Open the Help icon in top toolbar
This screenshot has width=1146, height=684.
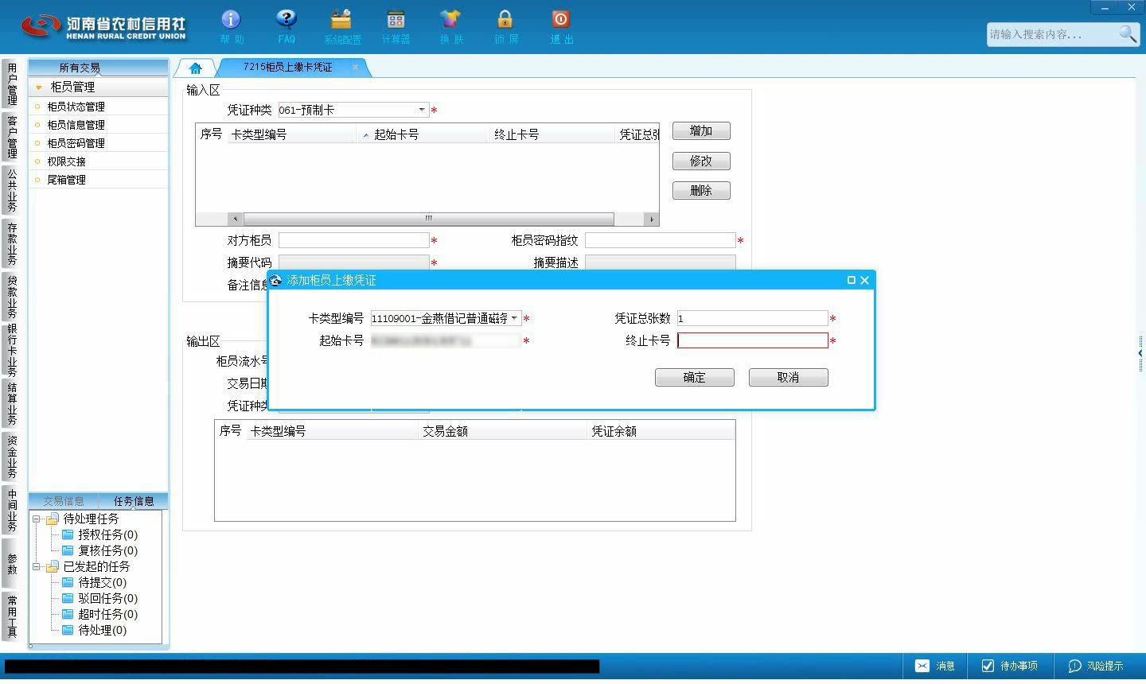pos(231,26)
